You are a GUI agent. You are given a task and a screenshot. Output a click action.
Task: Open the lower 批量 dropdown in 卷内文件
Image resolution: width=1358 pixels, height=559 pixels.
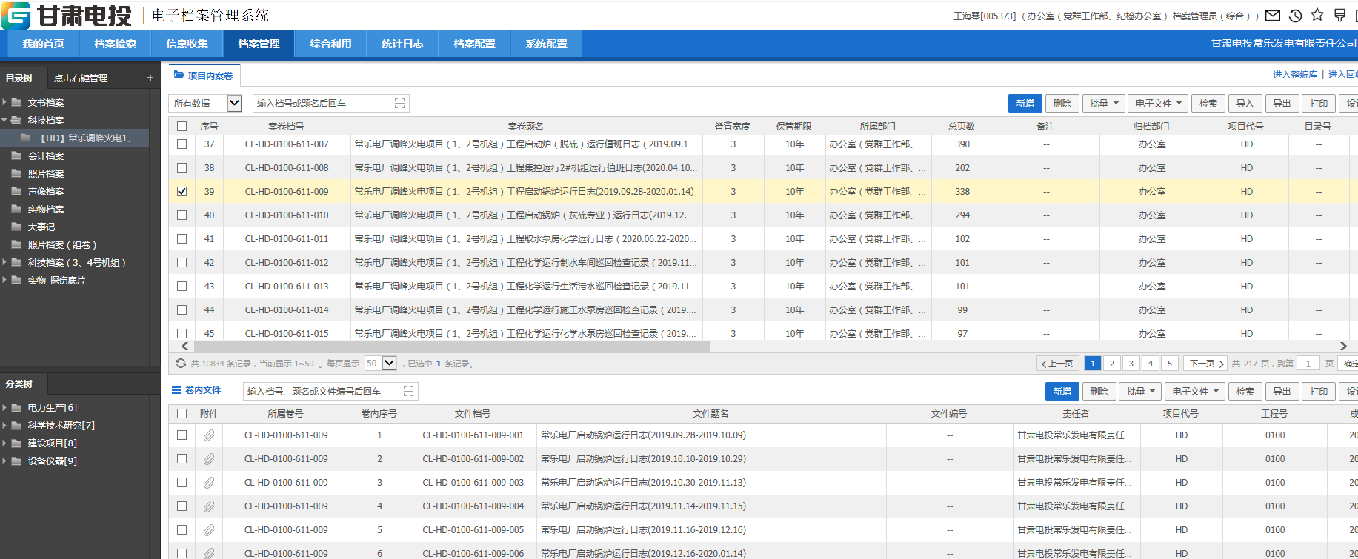[1140, 392]
